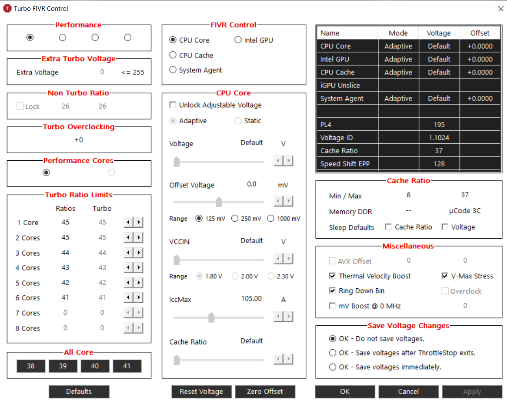Decrease the 1 Core turbo ratio arrow
This screenshot has height=402, width=507.
point(128,222)
